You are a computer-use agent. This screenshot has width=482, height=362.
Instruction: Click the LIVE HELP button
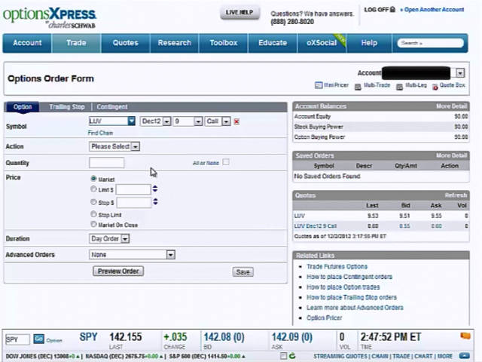(x=239, y=13)
